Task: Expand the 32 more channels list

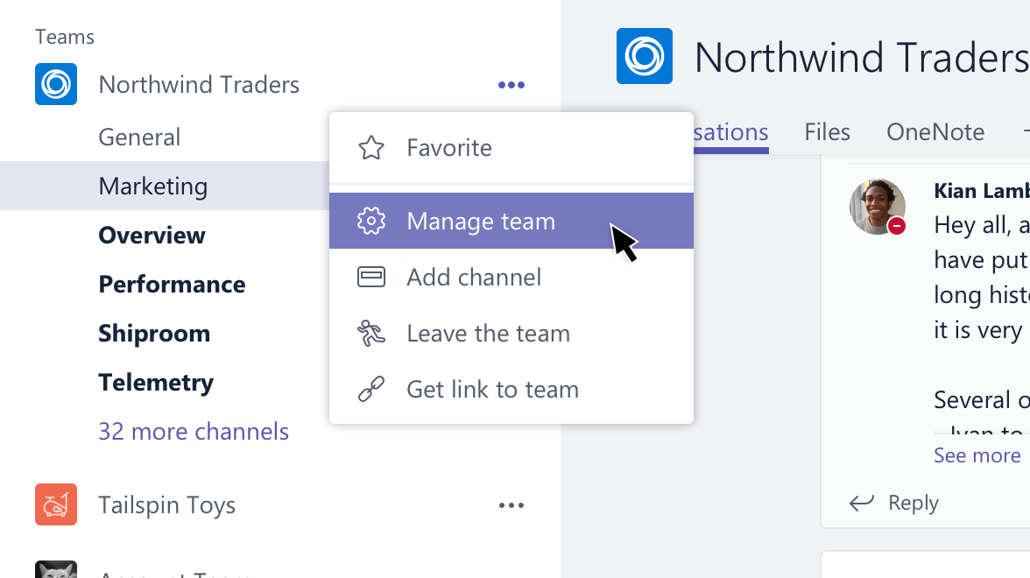Action: pyautogui.click(x=194, y=431)
